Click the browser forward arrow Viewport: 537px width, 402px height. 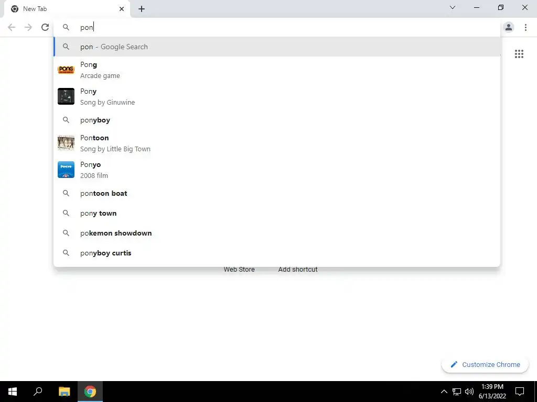coord(28,27)
